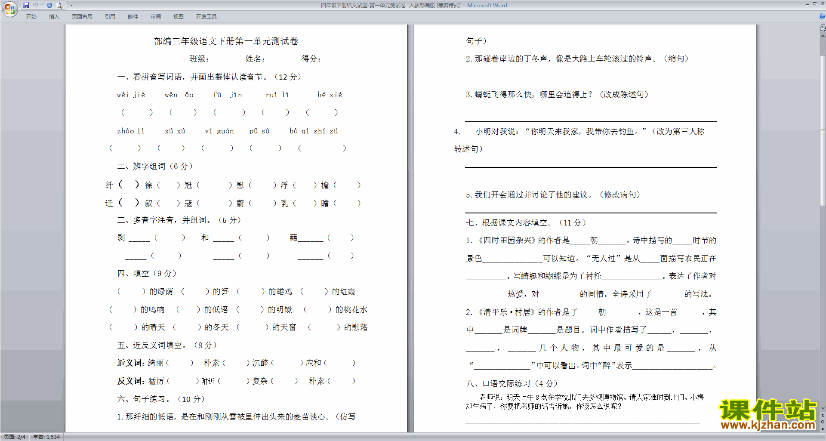Click the vertical scrollbar up arrow

click(823, 36)
